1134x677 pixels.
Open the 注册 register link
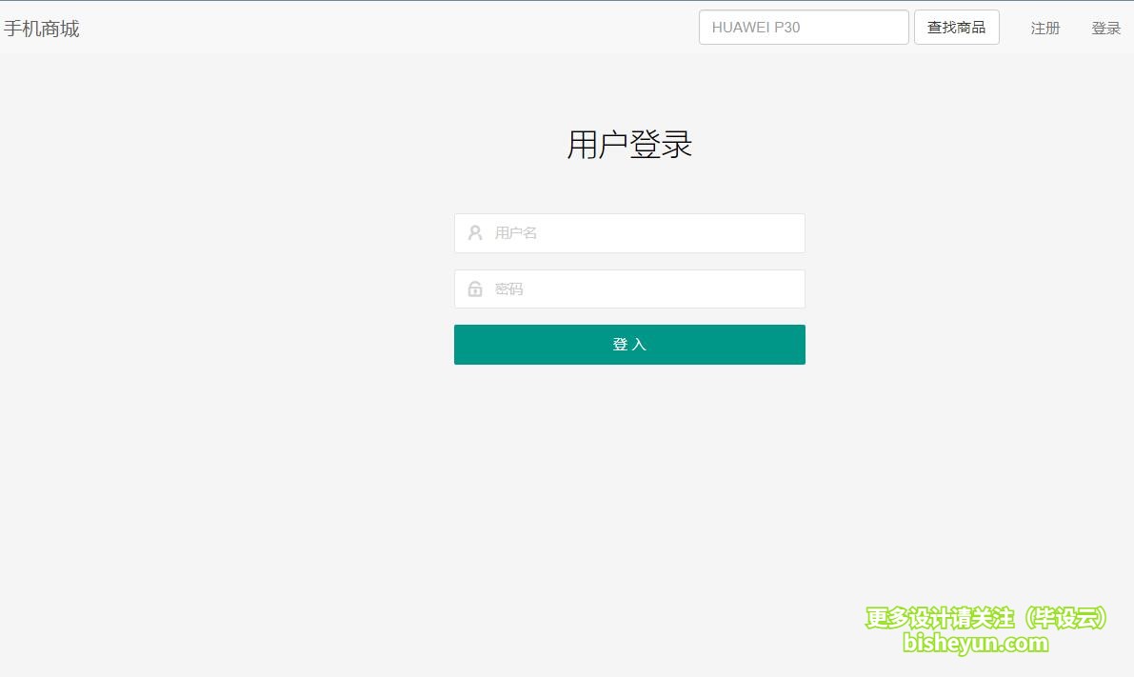tap(1044, 29)
